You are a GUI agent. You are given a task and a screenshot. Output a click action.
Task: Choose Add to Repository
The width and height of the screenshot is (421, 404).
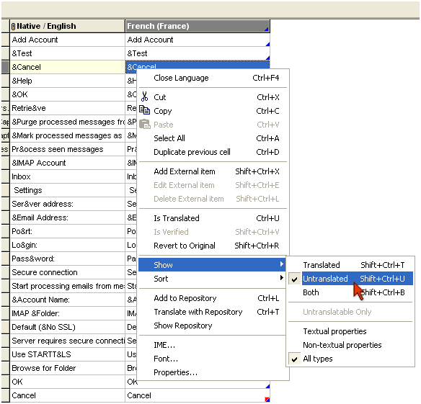pyautogui.click(x=213, y=298)
